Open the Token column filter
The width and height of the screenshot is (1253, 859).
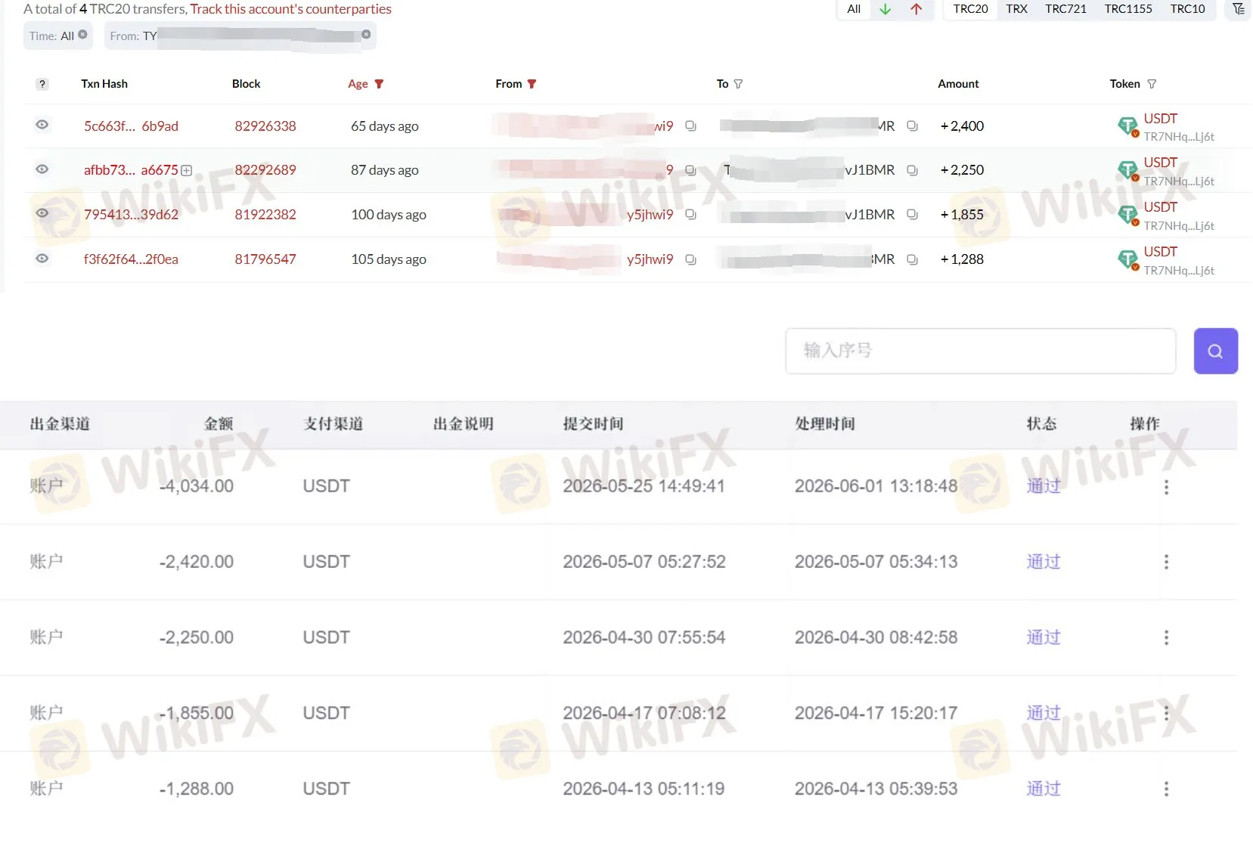click(1152, 84)
